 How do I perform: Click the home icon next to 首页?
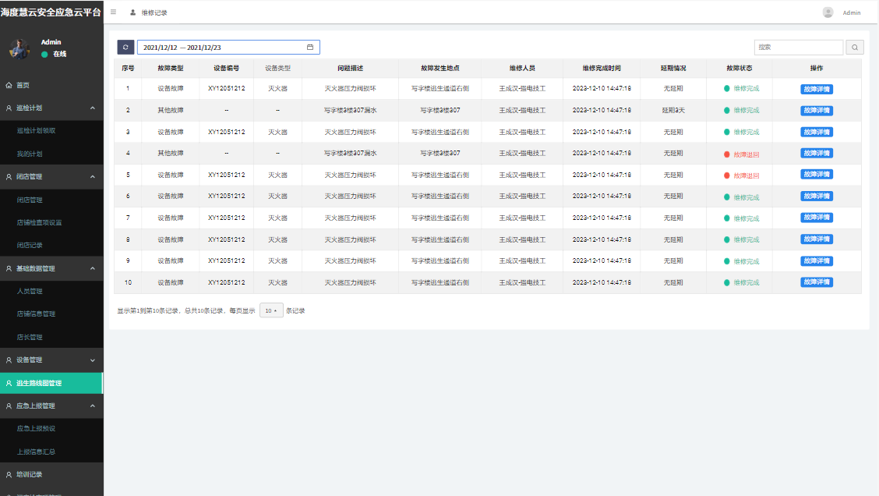[x=9, y=85]
